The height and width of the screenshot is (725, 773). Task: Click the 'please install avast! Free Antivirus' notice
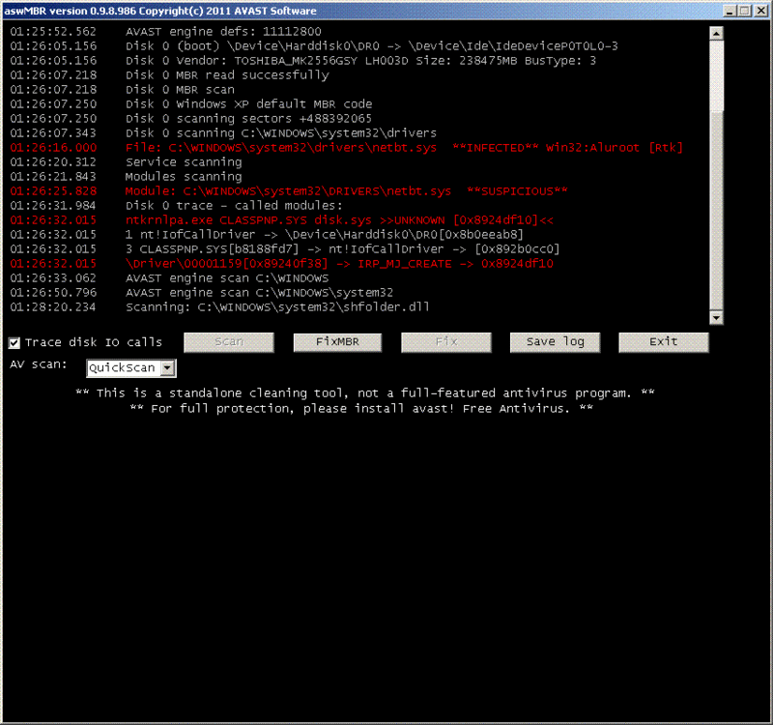click(361, 409)
